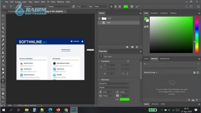Commit current text edits with checkmark
The image size is (201, 113).
coord(137,7)
